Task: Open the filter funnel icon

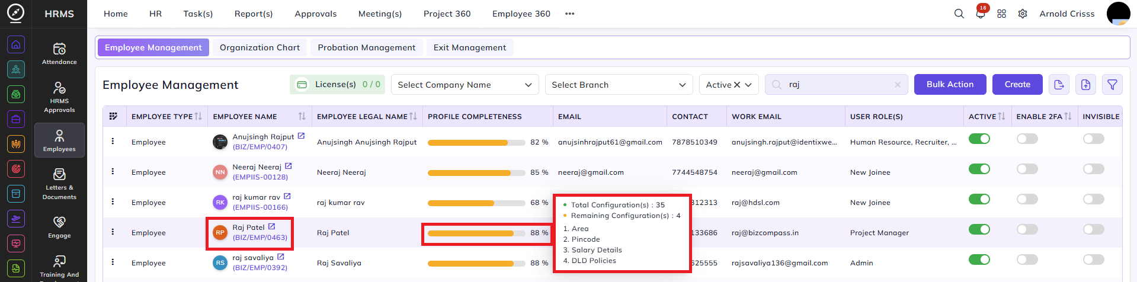Action: pos(1112,85)
